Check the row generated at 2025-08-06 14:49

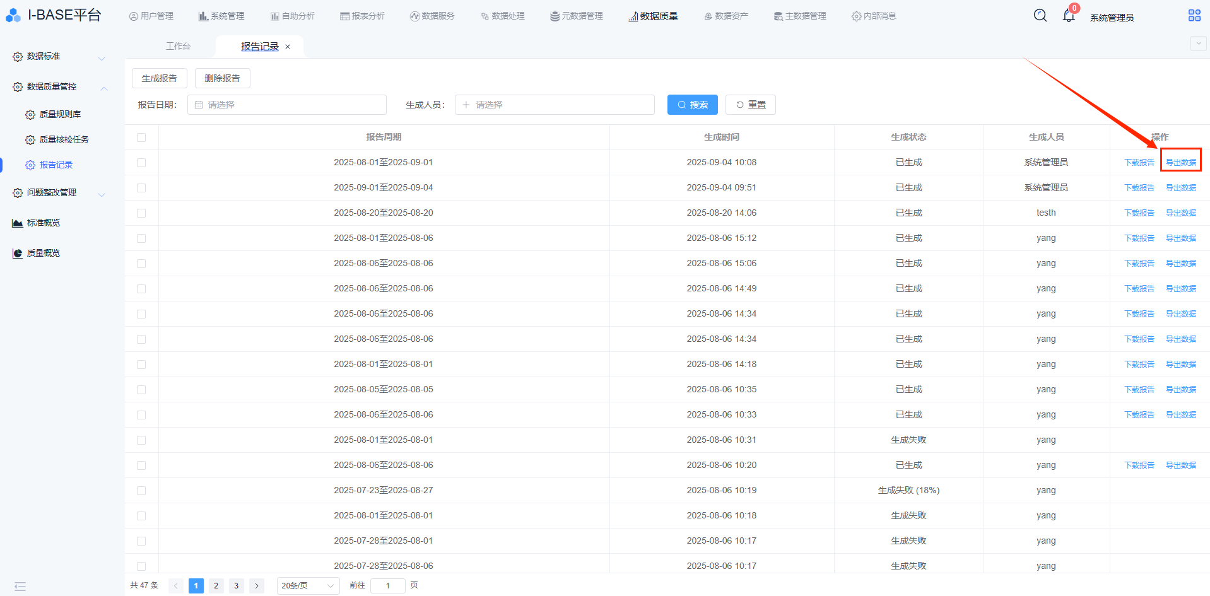[x=141, y=289]
